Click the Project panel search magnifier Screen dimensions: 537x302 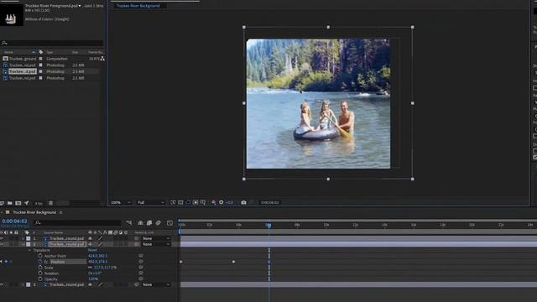[4, 43]
